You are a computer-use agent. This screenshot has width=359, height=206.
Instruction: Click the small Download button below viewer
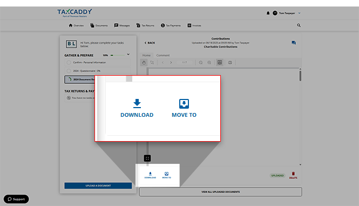pyautogui.click(x=150, y=175)
